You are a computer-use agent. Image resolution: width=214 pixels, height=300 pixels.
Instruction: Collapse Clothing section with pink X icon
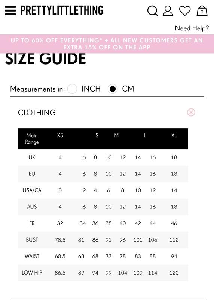pos(191,112)
